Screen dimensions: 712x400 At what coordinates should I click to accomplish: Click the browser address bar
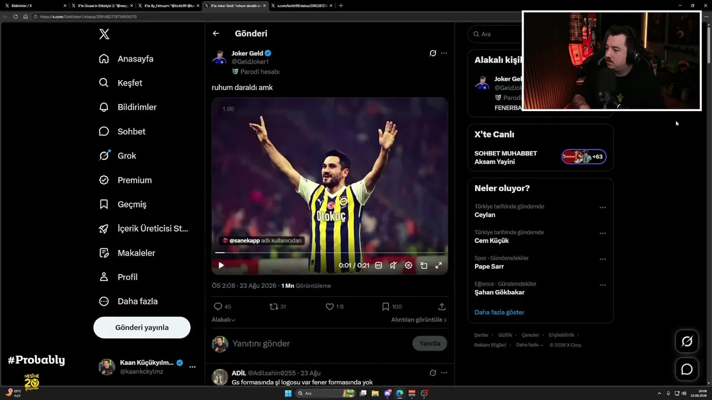(x=278, y=17)
